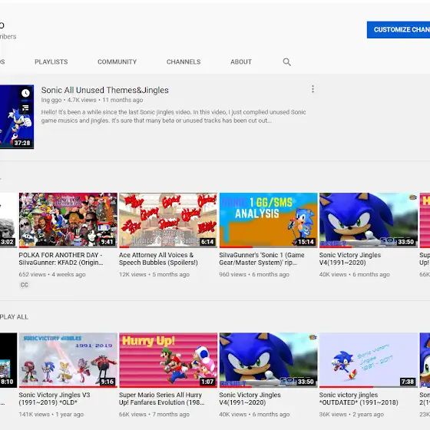Click '36K views • 2 years ago' text
430x430 pixels.
point(352,414)
